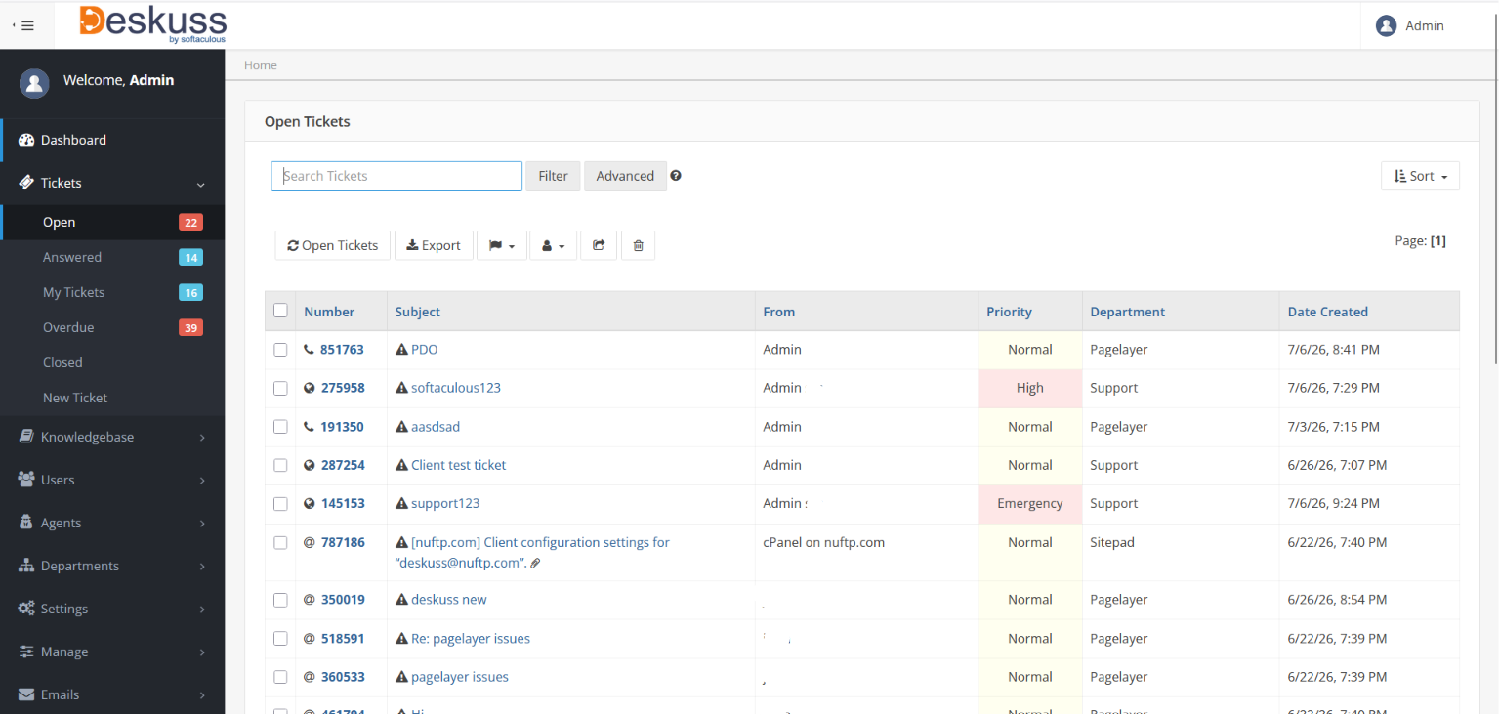Click the Open Tickets refresh button
This screenshot has height=715, width=1499.
(333, 246)
